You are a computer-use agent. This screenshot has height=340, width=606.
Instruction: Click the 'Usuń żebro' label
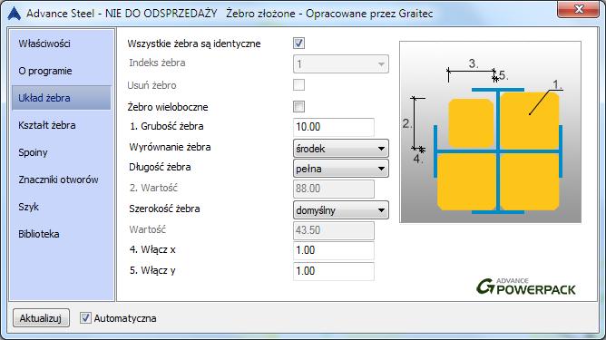click(151, 85)
